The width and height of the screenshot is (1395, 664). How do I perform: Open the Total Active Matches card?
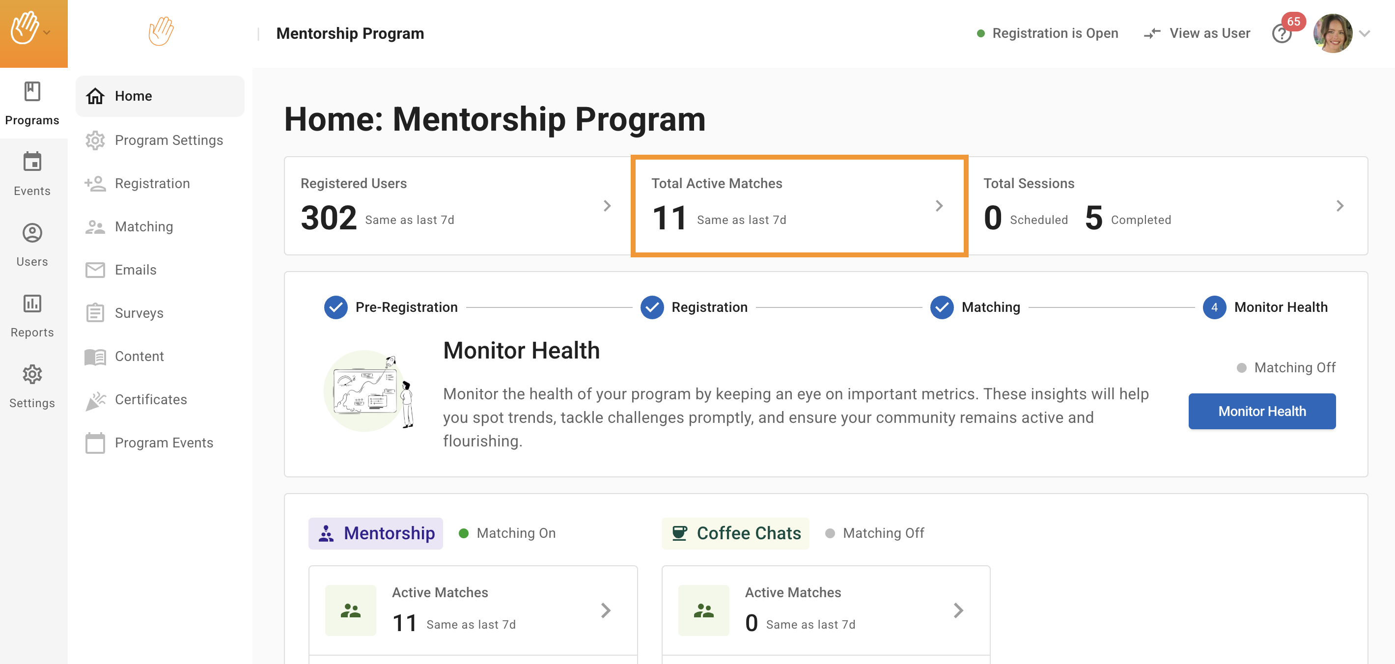[799, 206]
